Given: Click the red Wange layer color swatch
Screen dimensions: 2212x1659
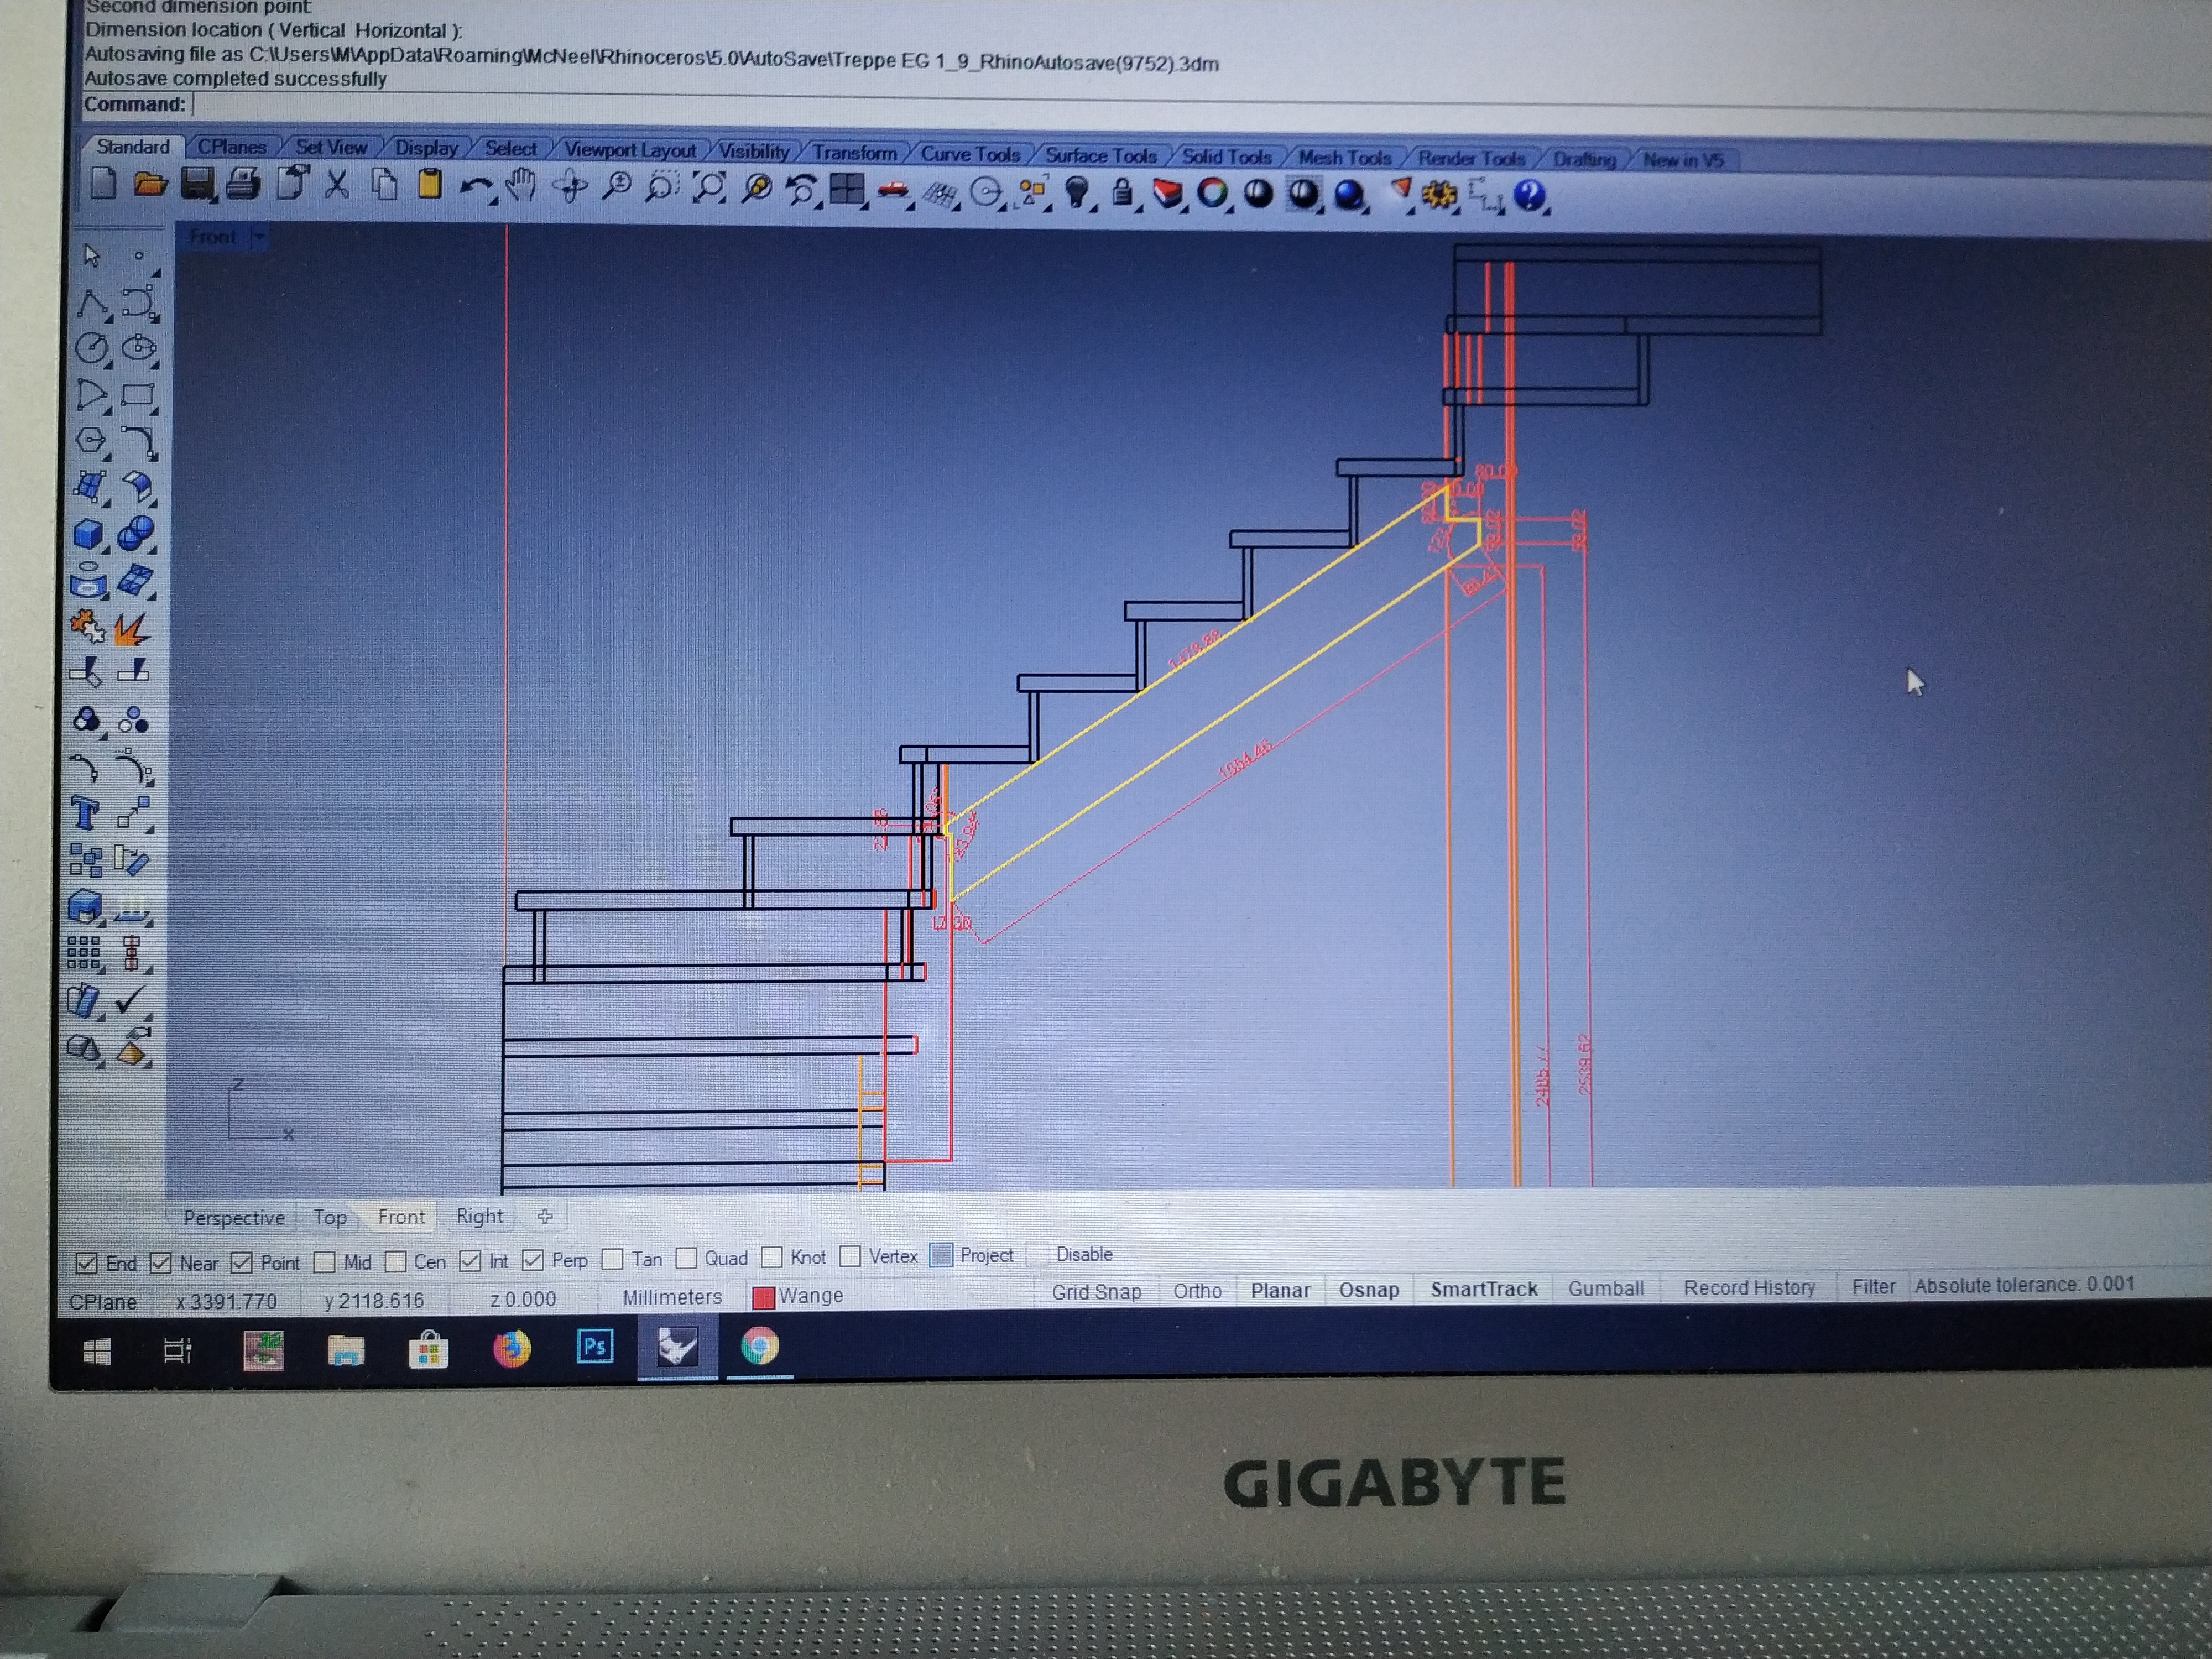Looking at the screenshot, I should 763,1297.
